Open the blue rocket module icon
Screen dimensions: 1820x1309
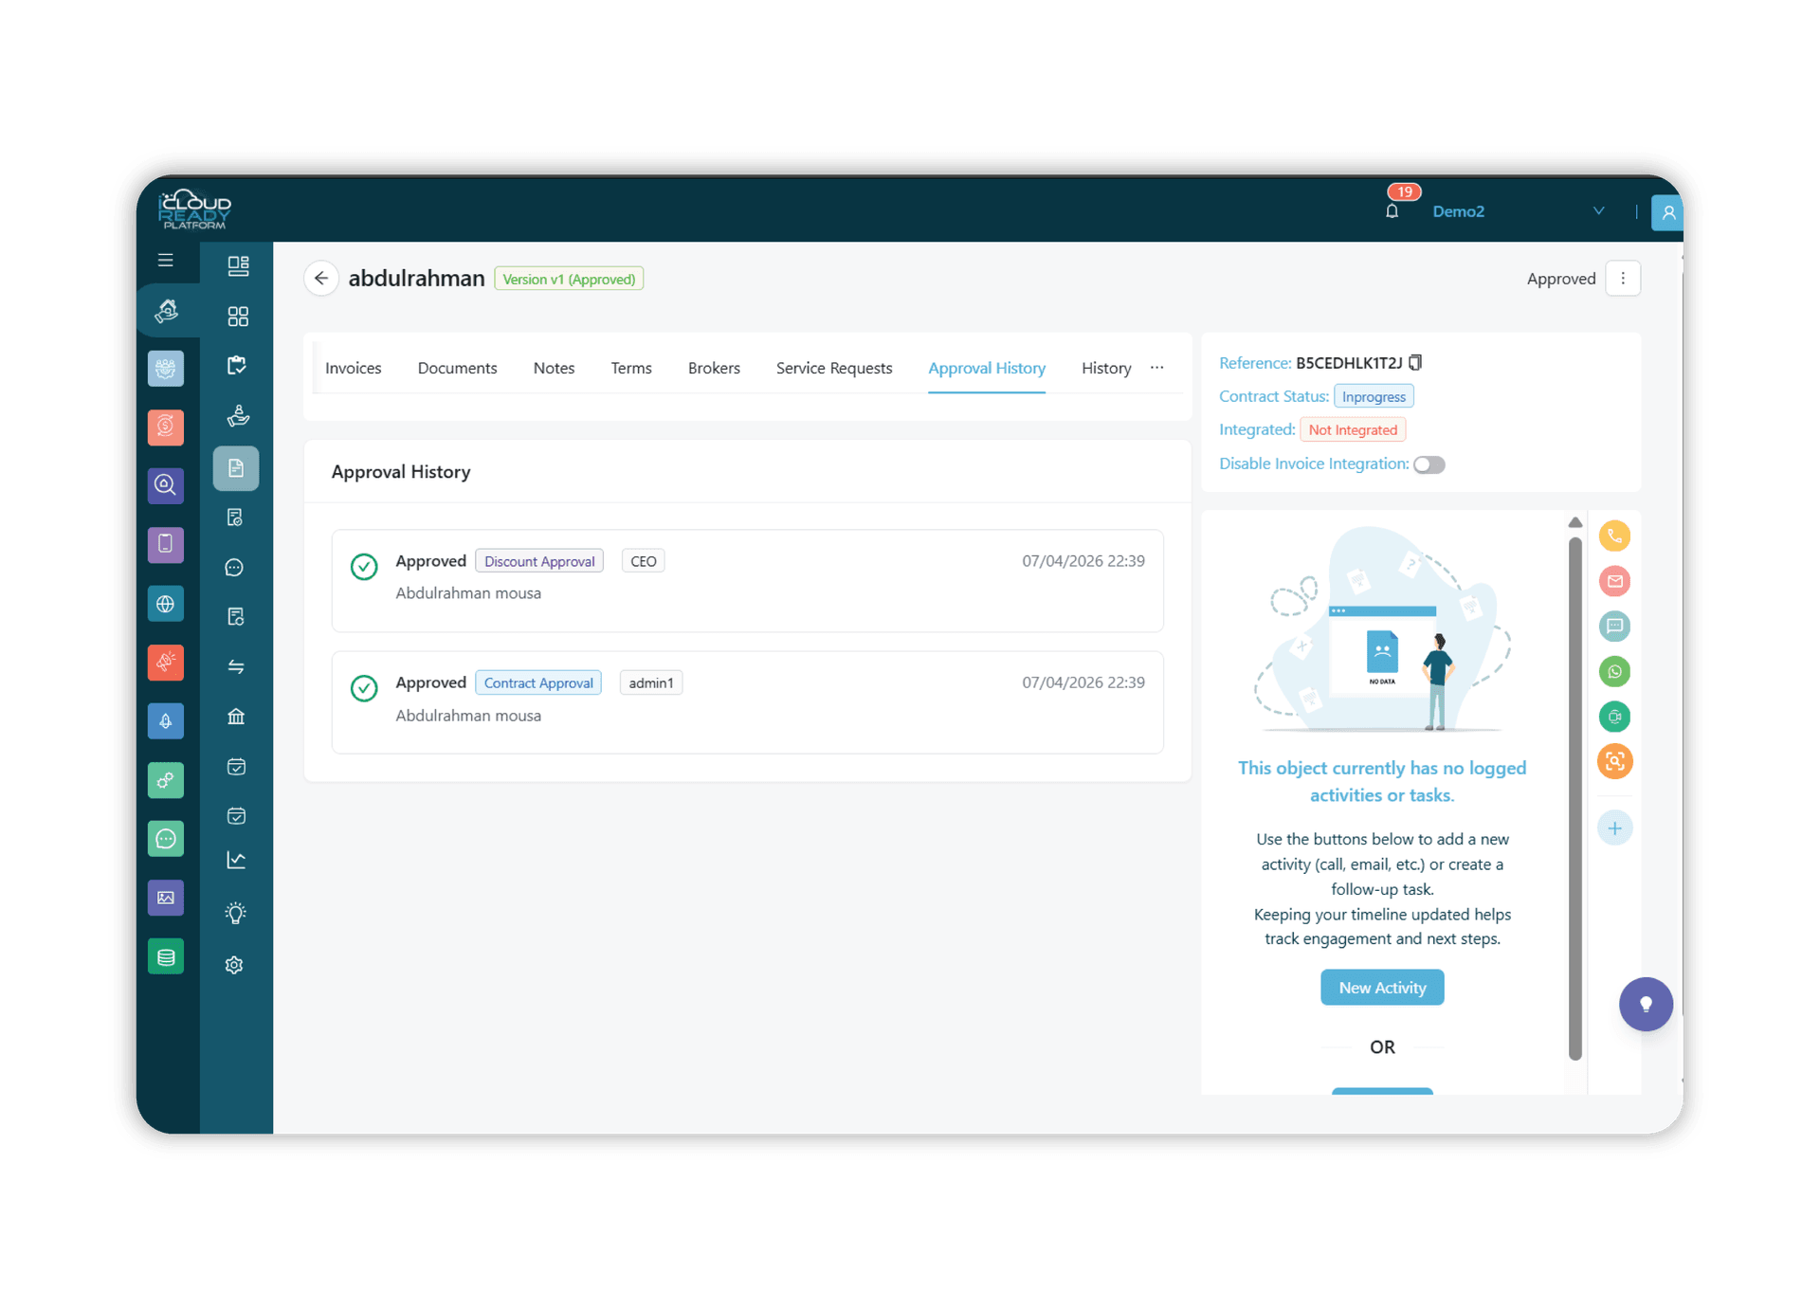click(166, 721)
